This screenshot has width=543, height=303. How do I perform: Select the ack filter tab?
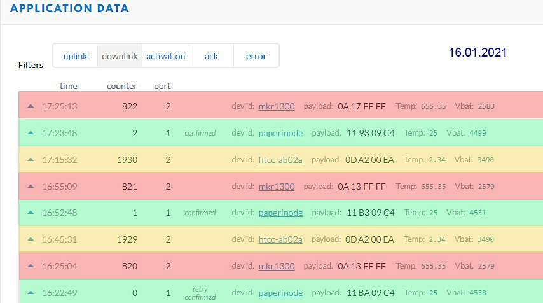click(211, 56)
